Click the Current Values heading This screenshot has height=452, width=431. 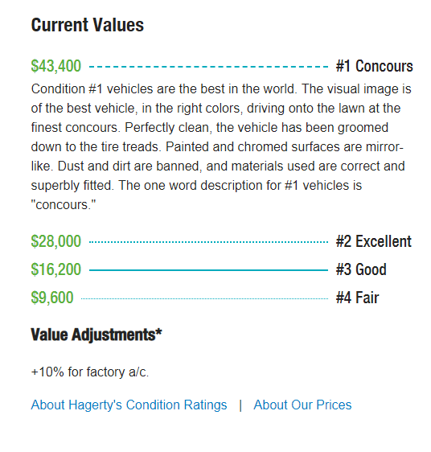pos(88,25)
